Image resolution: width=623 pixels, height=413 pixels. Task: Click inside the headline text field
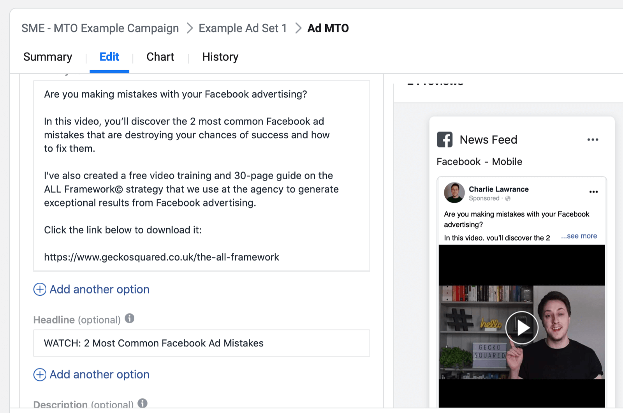[201, 343]
